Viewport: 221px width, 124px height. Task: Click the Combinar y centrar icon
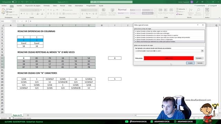click(64, 14)
